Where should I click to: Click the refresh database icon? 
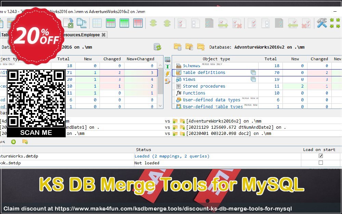tap(157, 47)
